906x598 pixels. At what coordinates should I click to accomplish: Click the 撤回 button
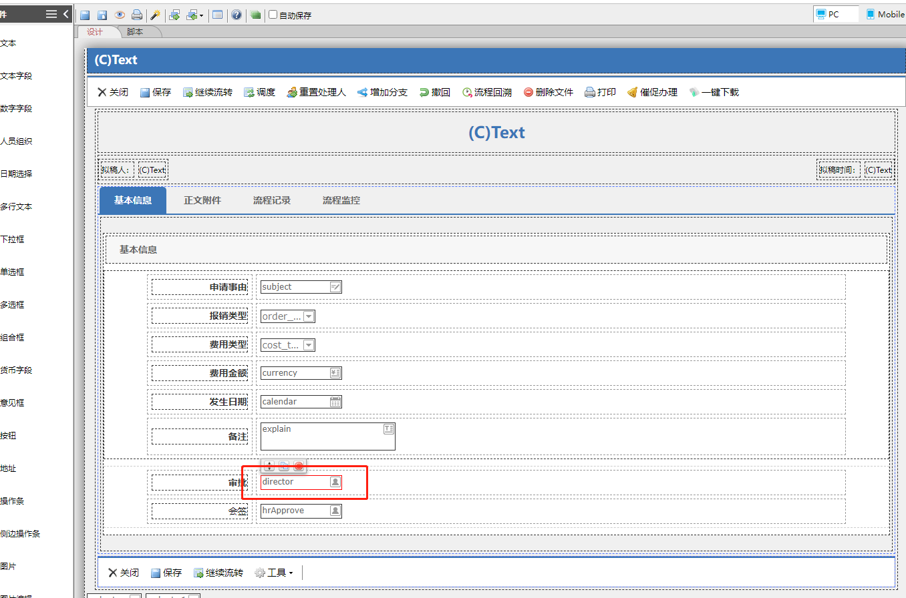[434, 92]
